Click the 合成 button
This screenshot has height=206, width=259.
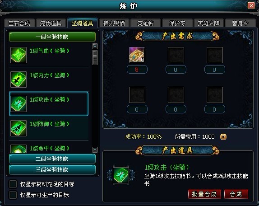(236, 194)
